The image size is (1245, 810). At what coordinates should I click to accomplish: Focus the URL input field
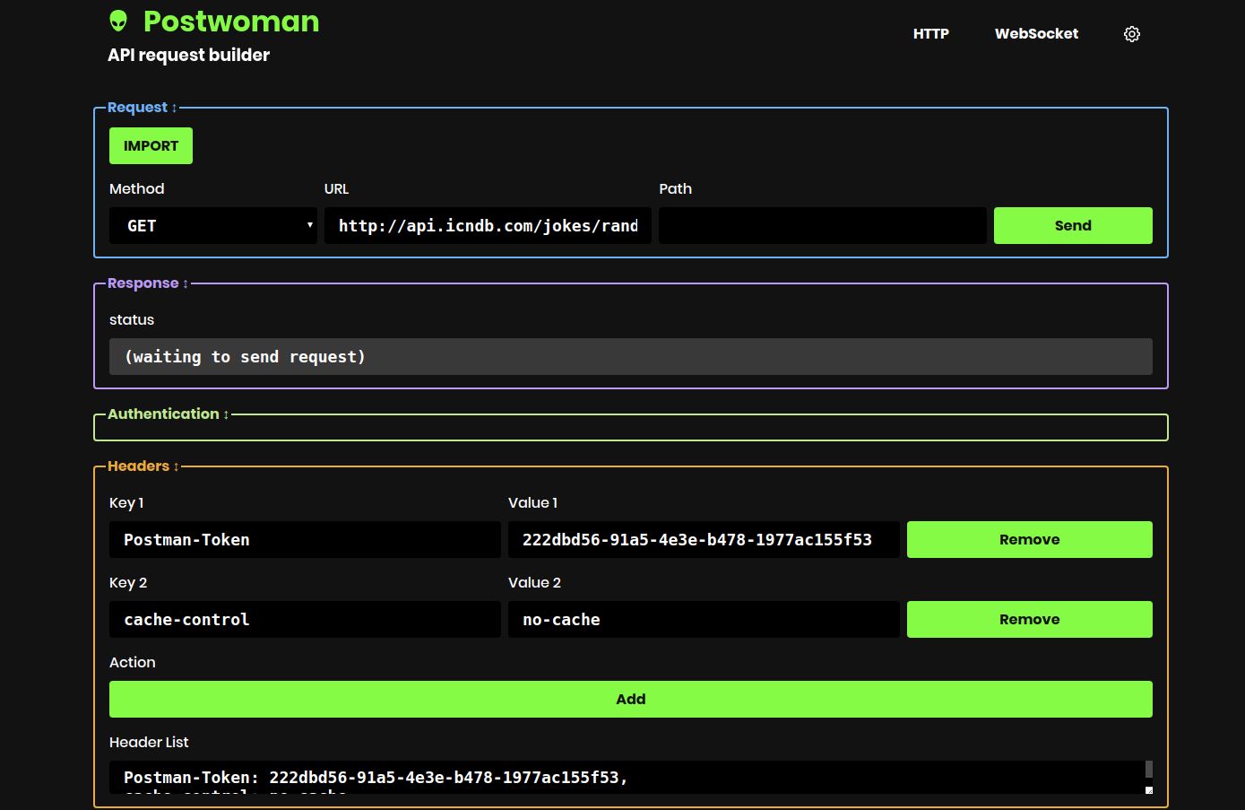pyautogui.click(x=488, y=226)
